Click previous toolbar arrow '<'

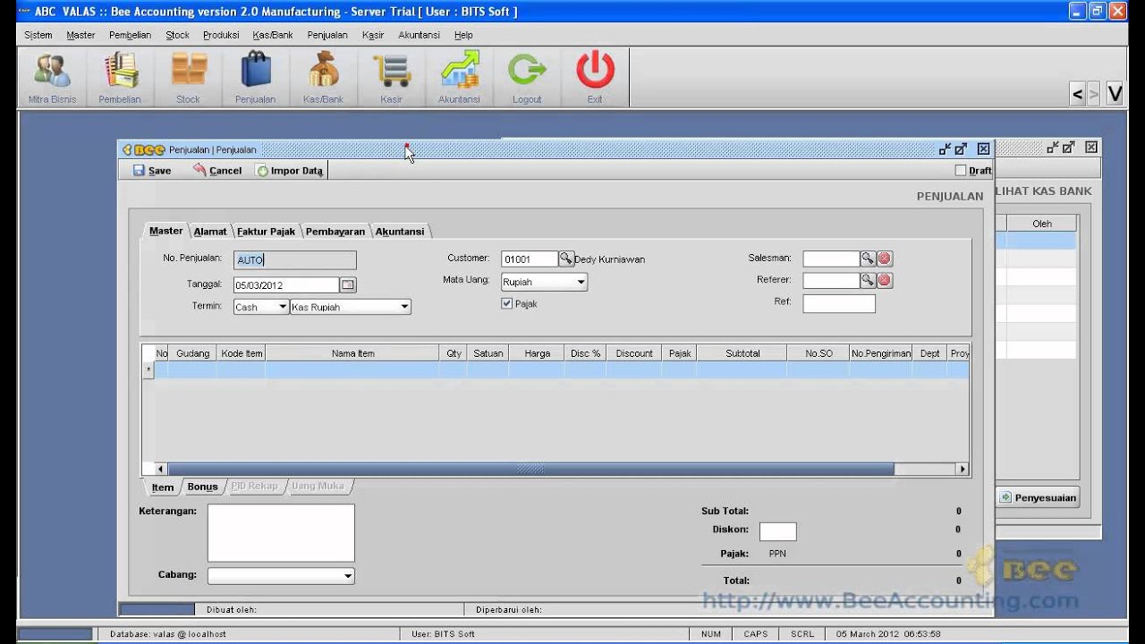tap(1077, 93)
